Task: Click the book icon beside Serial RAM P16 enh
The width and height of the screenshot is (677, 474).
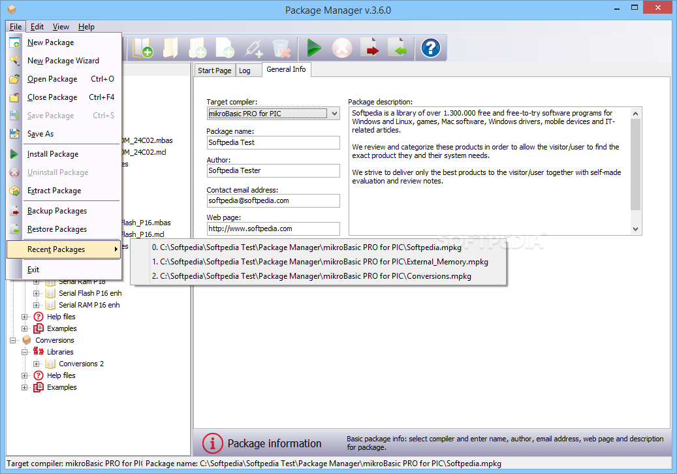Action: click(x=50, y=305)
